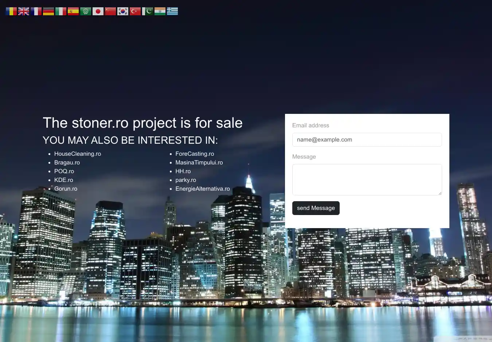
Task: Open the EnergieAlternativa.ro link
Action: (203, 189)
